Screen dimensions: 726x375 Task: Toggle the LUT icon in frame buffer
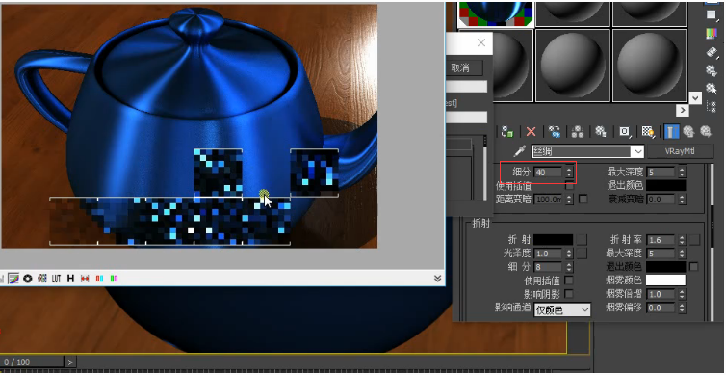(57, 279)
